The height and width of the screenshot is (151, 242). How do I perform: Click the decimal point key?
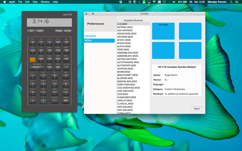(55, 101)
